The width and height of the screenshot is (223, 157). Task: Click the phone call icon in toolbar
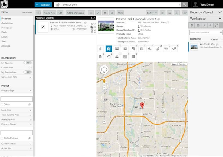(97, 13)
